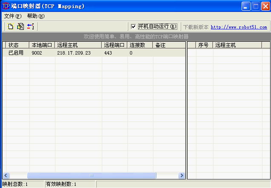Click the new mapping toolbar icon

(11, 26)
